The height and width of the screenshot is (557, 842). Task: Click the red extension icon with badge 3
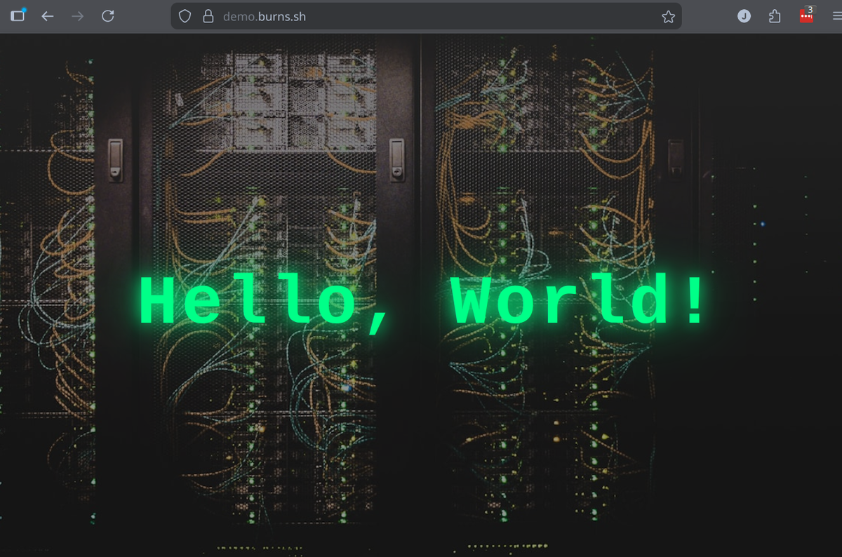pos(806,15)
